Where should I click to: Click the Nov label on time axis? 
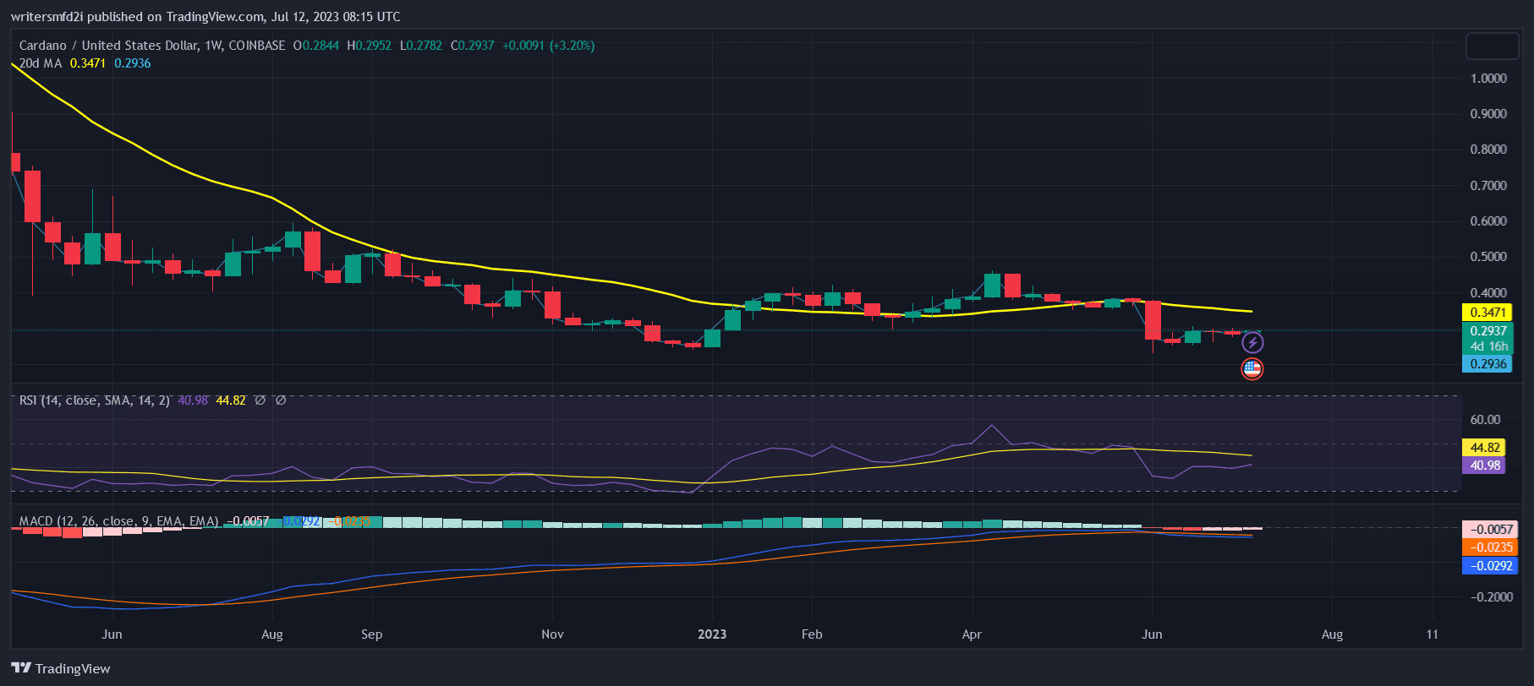coord(552,634)
